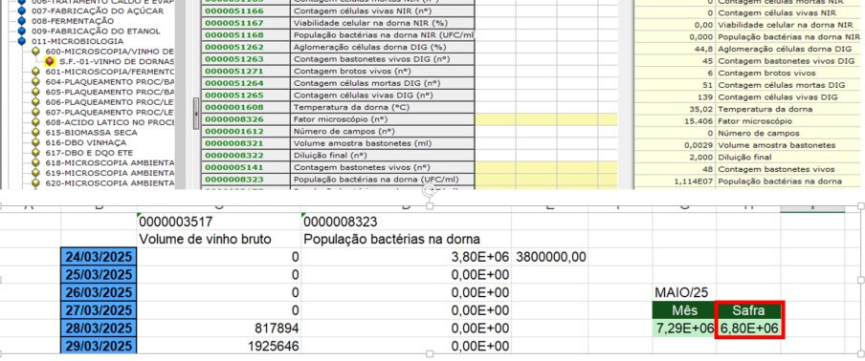The height and width of the screenshot is (361, 865).
Task: Select code 0000051167 in the table
Action: pyautogui.click(x=246, y=23)
